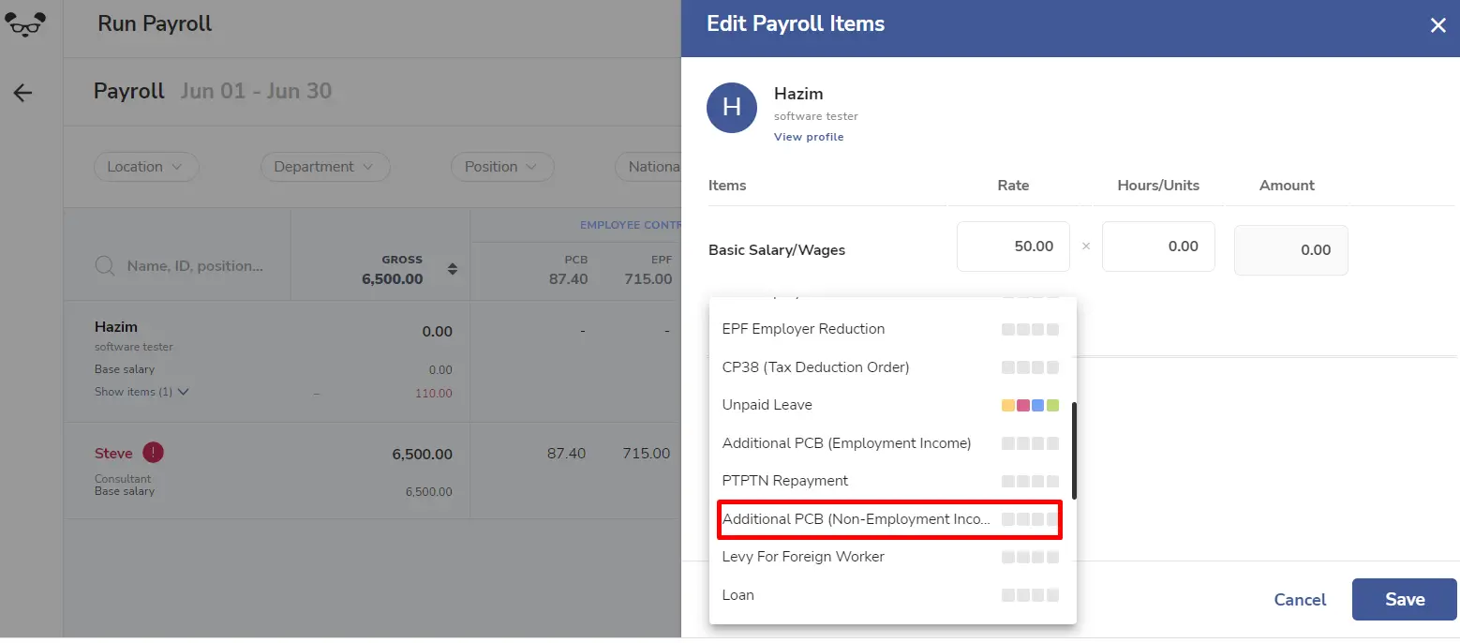Sort by GROSS column arrows

tap(453, 269)
